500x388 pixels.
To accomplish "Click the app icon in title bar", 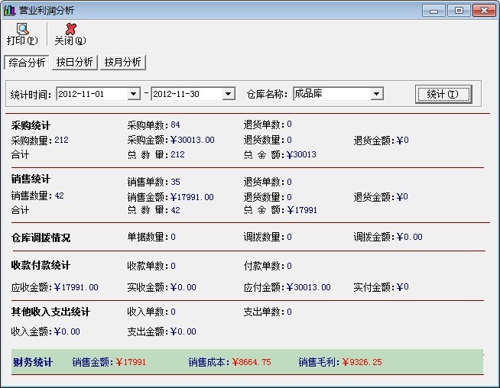I will 10,10.
